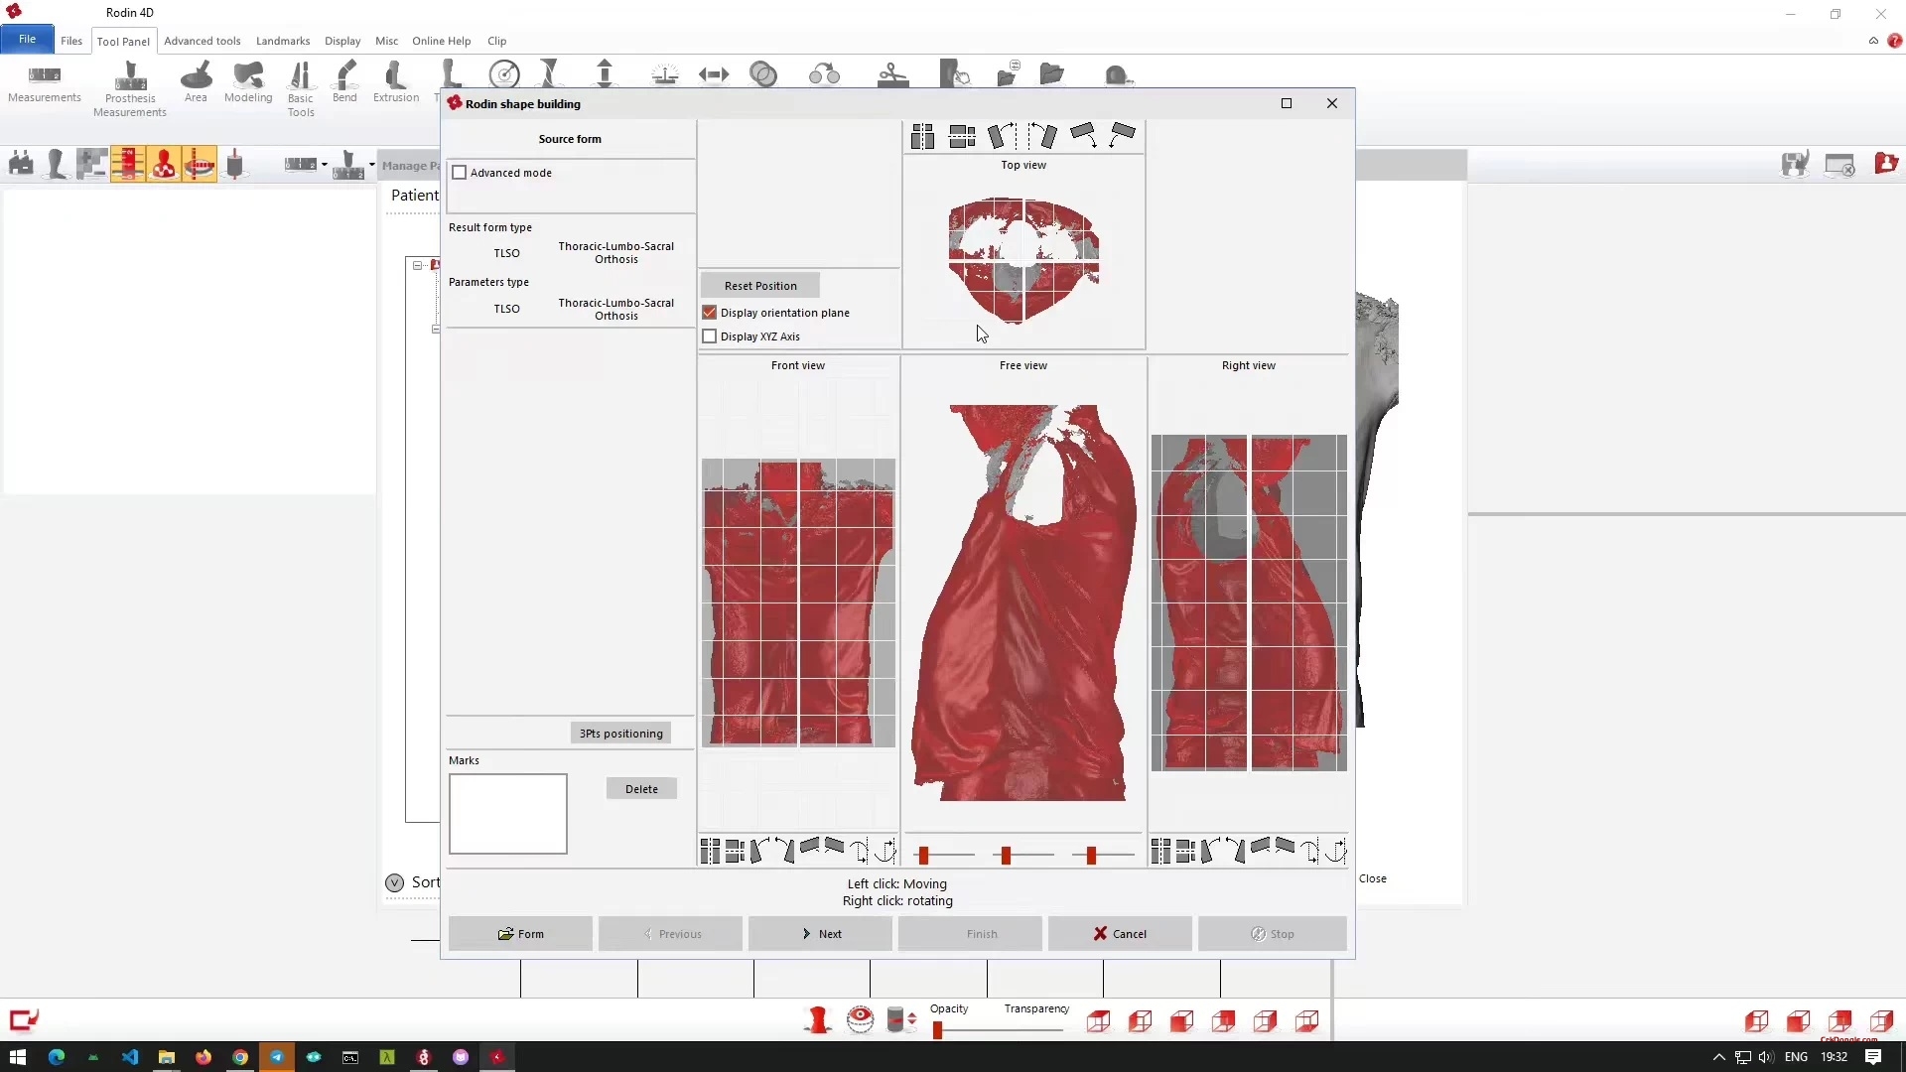
Task: Click the Reset Position button
Action: pyautogui.click(x=760, y=286)
